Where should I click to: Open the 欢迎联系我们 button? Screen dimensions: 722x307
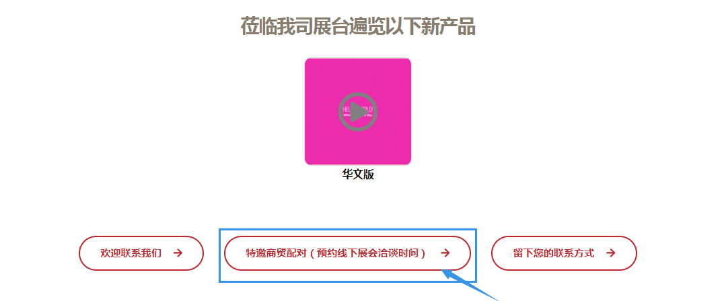pyautogui.click(x=141, y=253)
